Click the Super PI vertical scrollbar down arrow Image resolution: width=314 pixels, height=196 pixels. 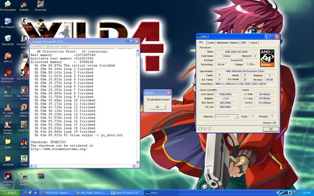click(138, 162)
